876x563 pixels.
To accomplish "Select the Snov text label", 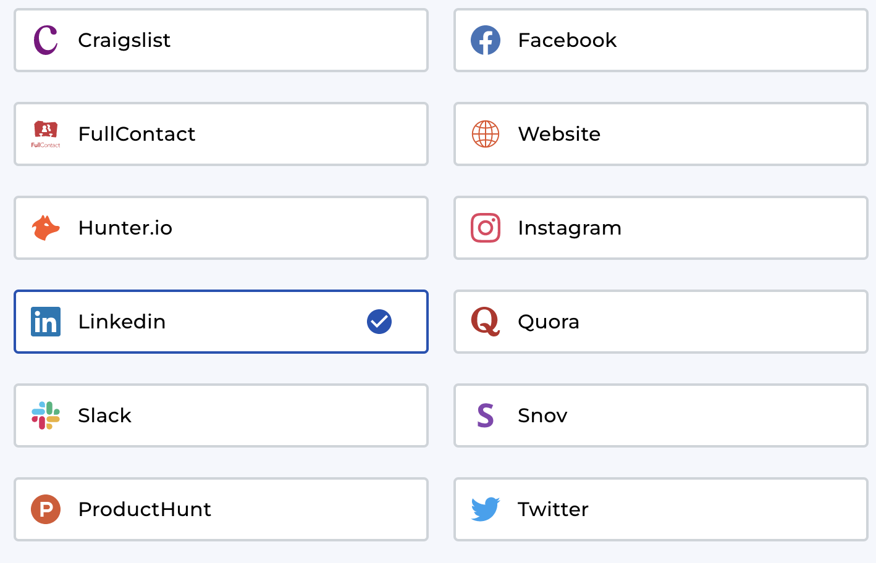I will coord(542,415).
